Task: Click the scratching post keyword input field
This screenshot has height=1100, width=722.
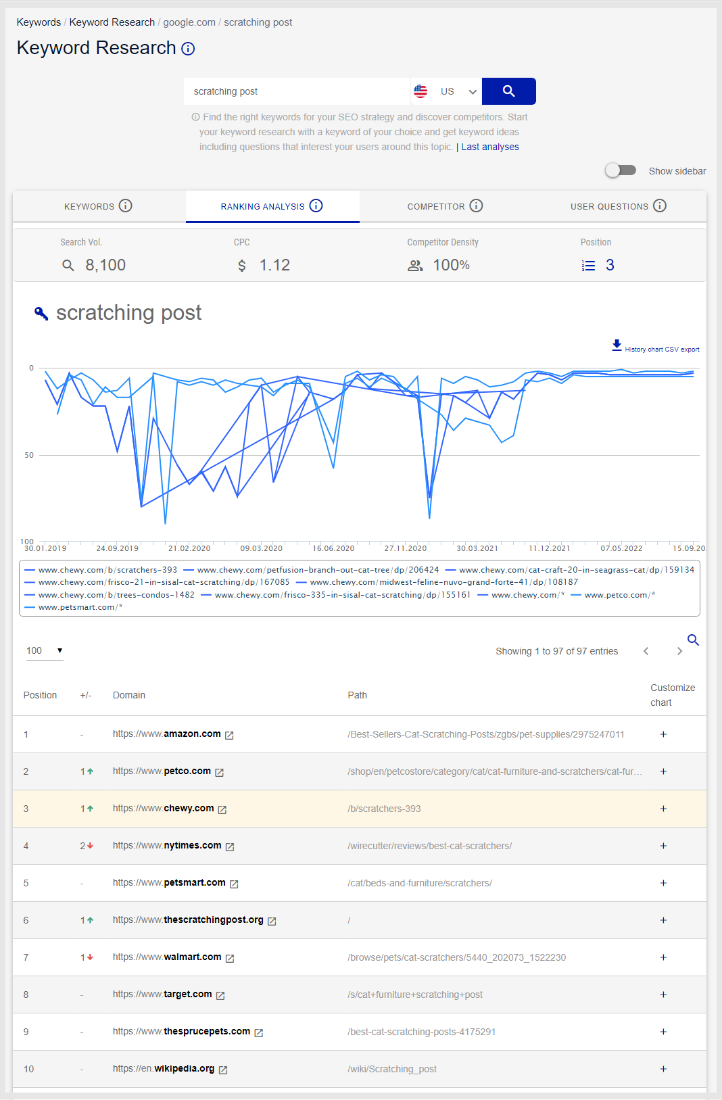Action: [297, 91]
